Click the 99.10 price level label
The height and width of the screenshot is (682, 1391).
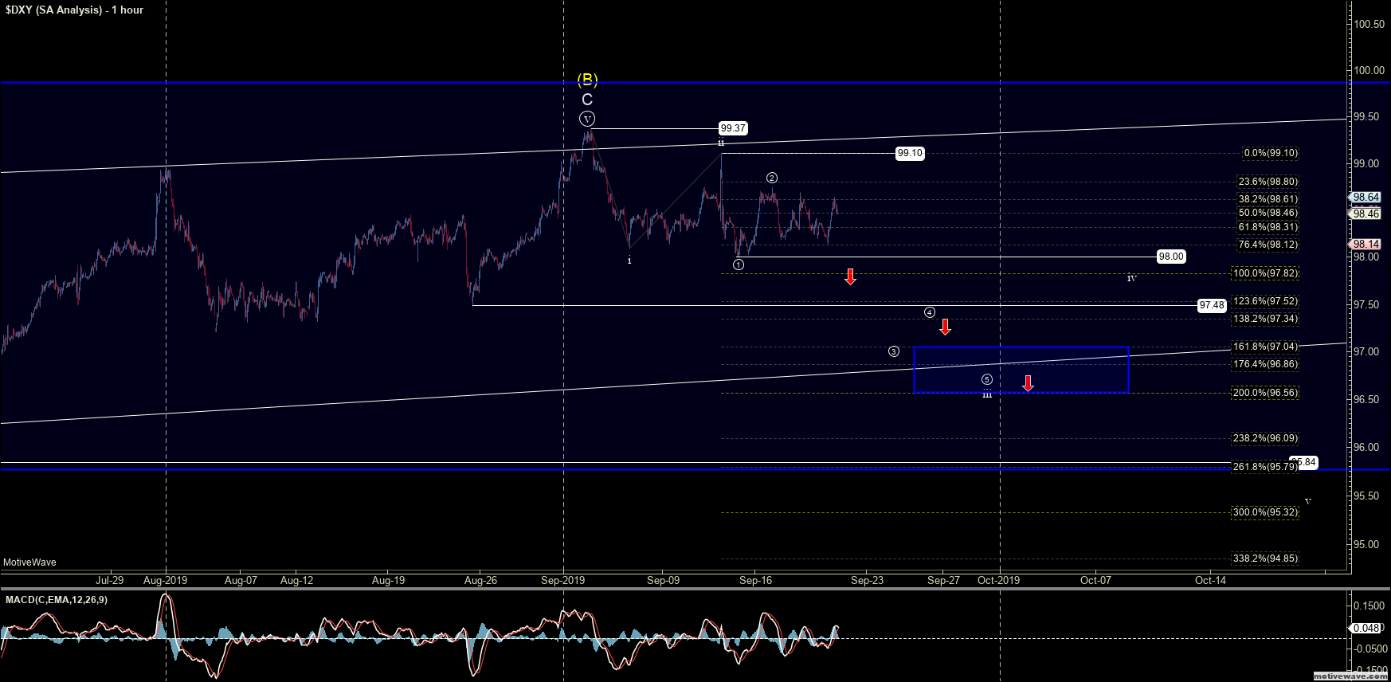[910, 154]
